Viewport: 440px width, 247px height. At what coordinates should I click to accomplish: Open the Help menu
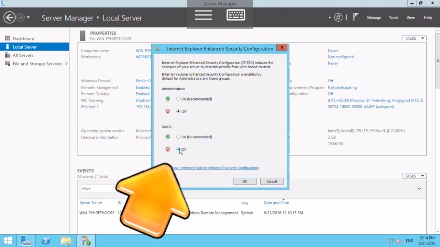pyautogui.click(x=428, y=17)
